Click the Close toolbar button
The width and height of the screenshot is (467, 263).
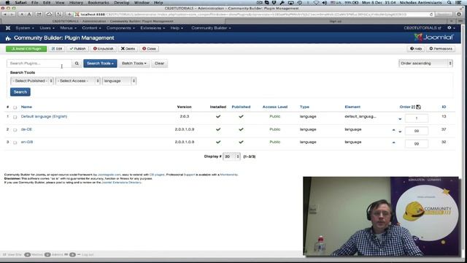click(149, 49)
